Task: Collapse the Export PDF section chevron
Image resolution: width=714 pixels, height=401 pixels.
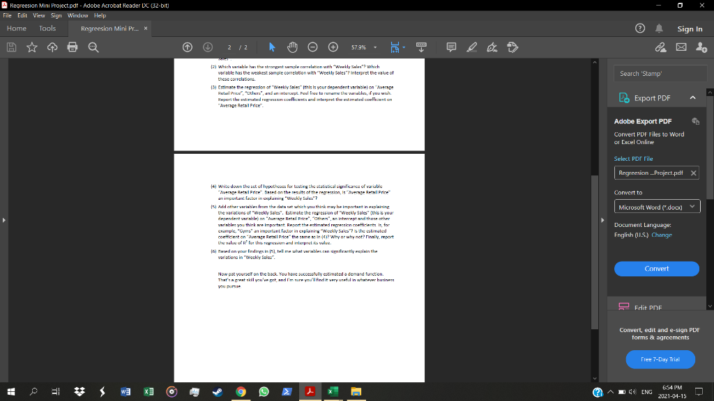Action: pos(692,97)
